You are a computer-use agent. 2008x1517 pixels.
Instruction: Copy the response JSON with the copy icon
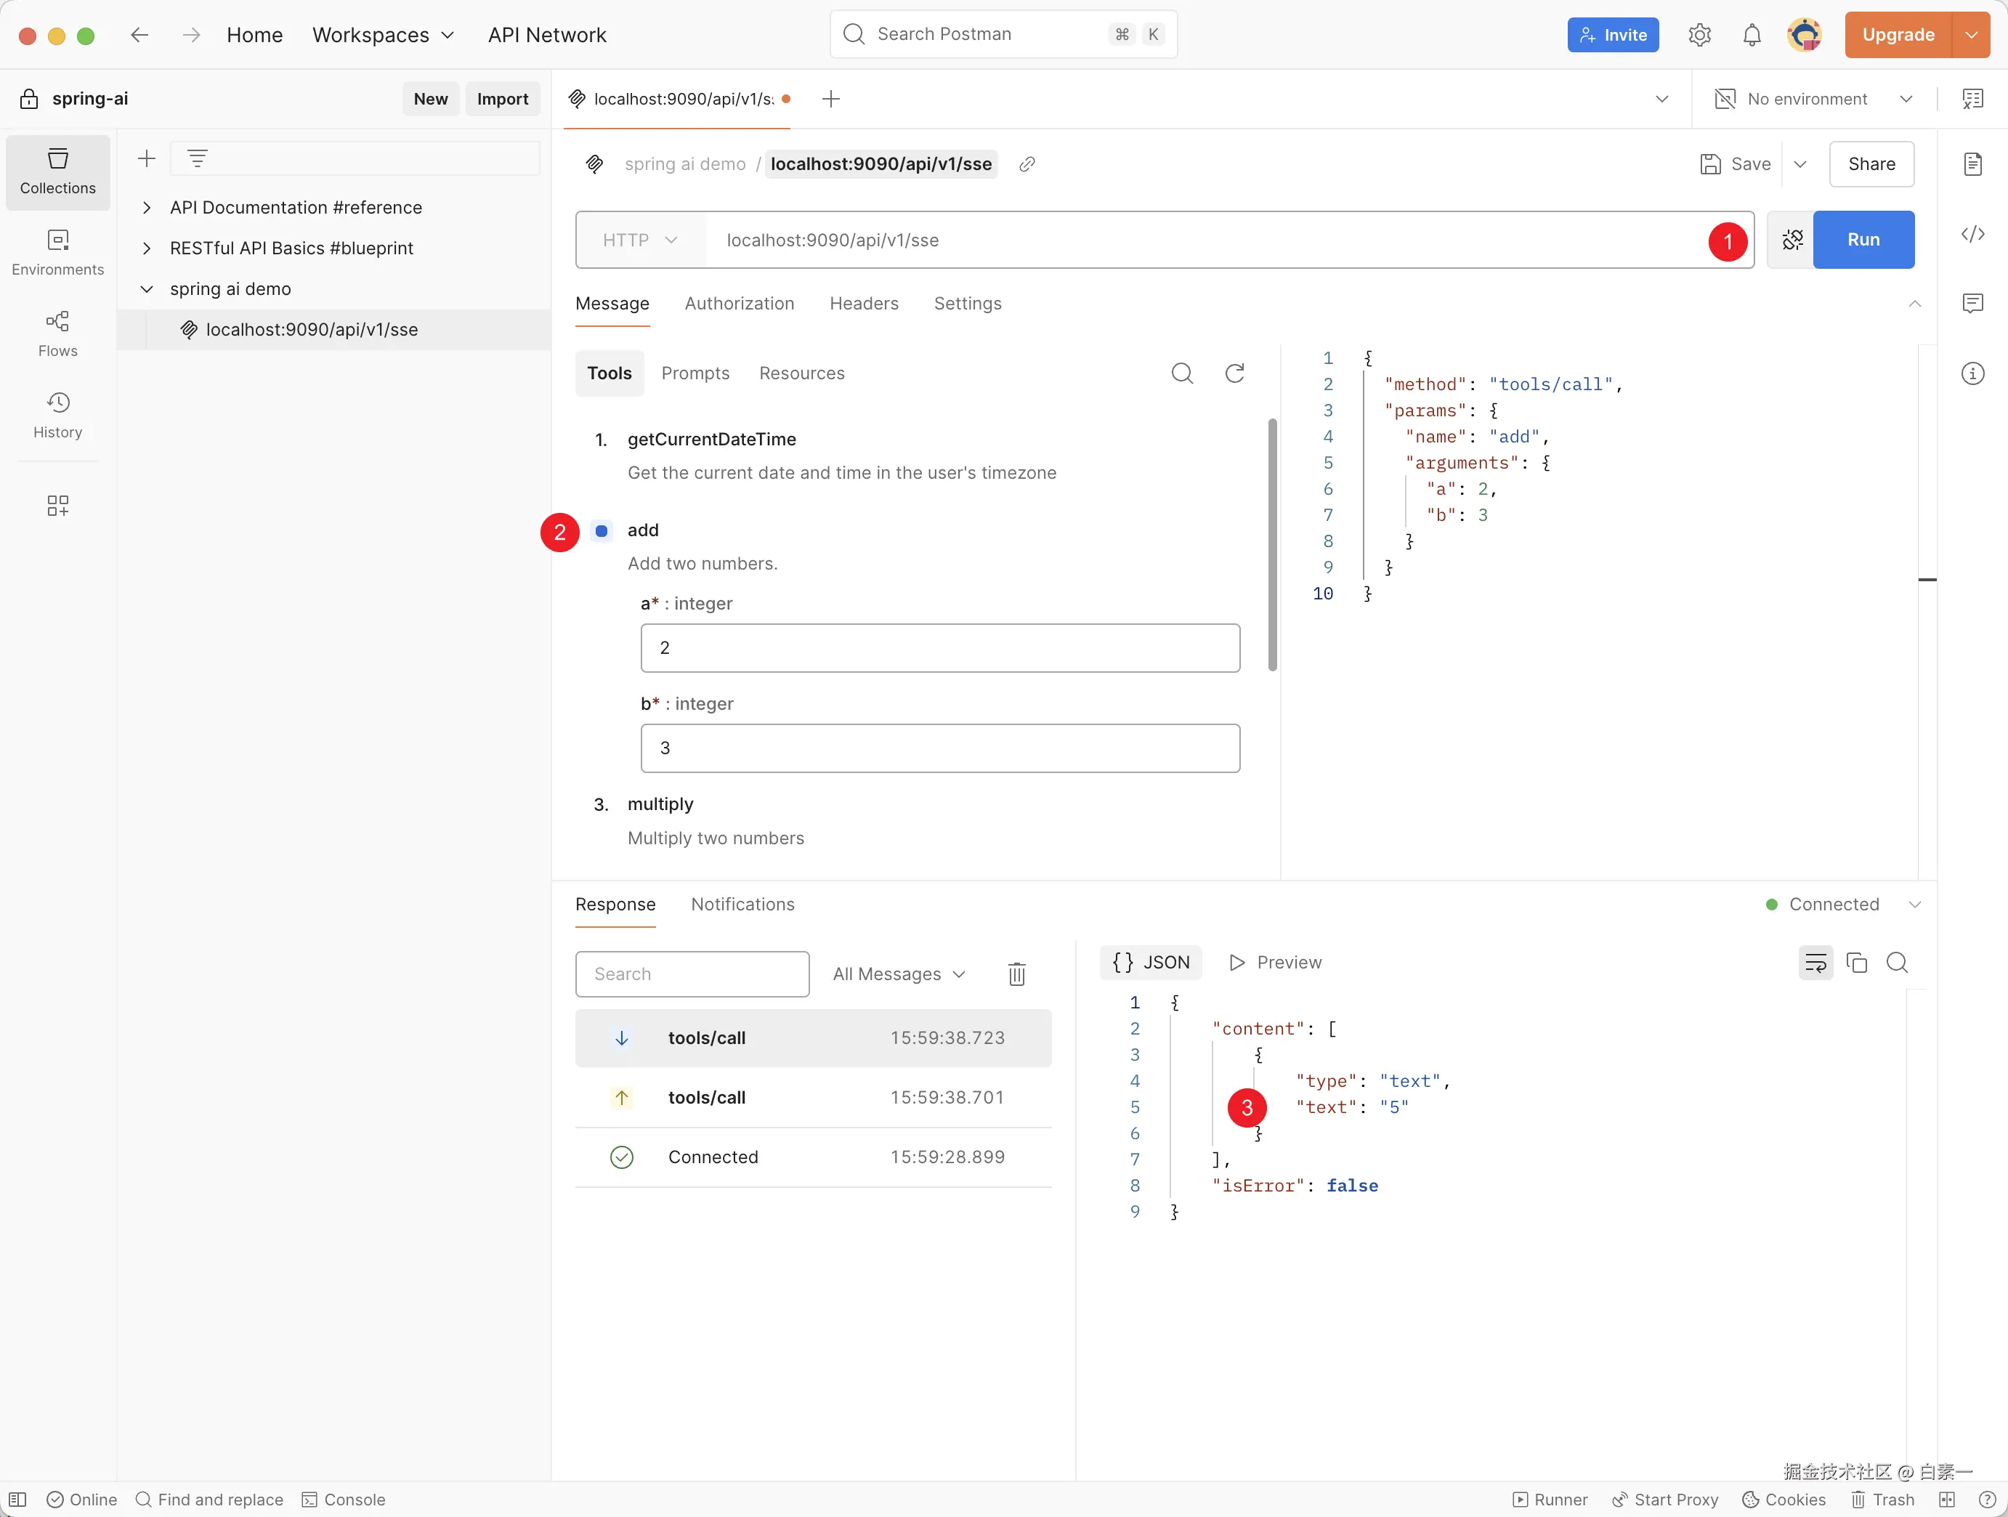pos(1856,963)
